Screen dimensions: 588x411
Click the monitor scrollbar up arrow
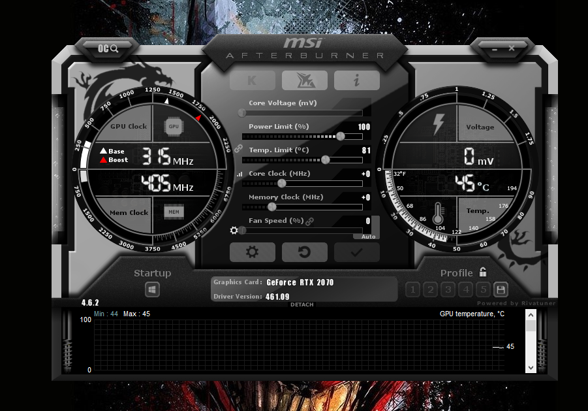[x=531, y=315]
